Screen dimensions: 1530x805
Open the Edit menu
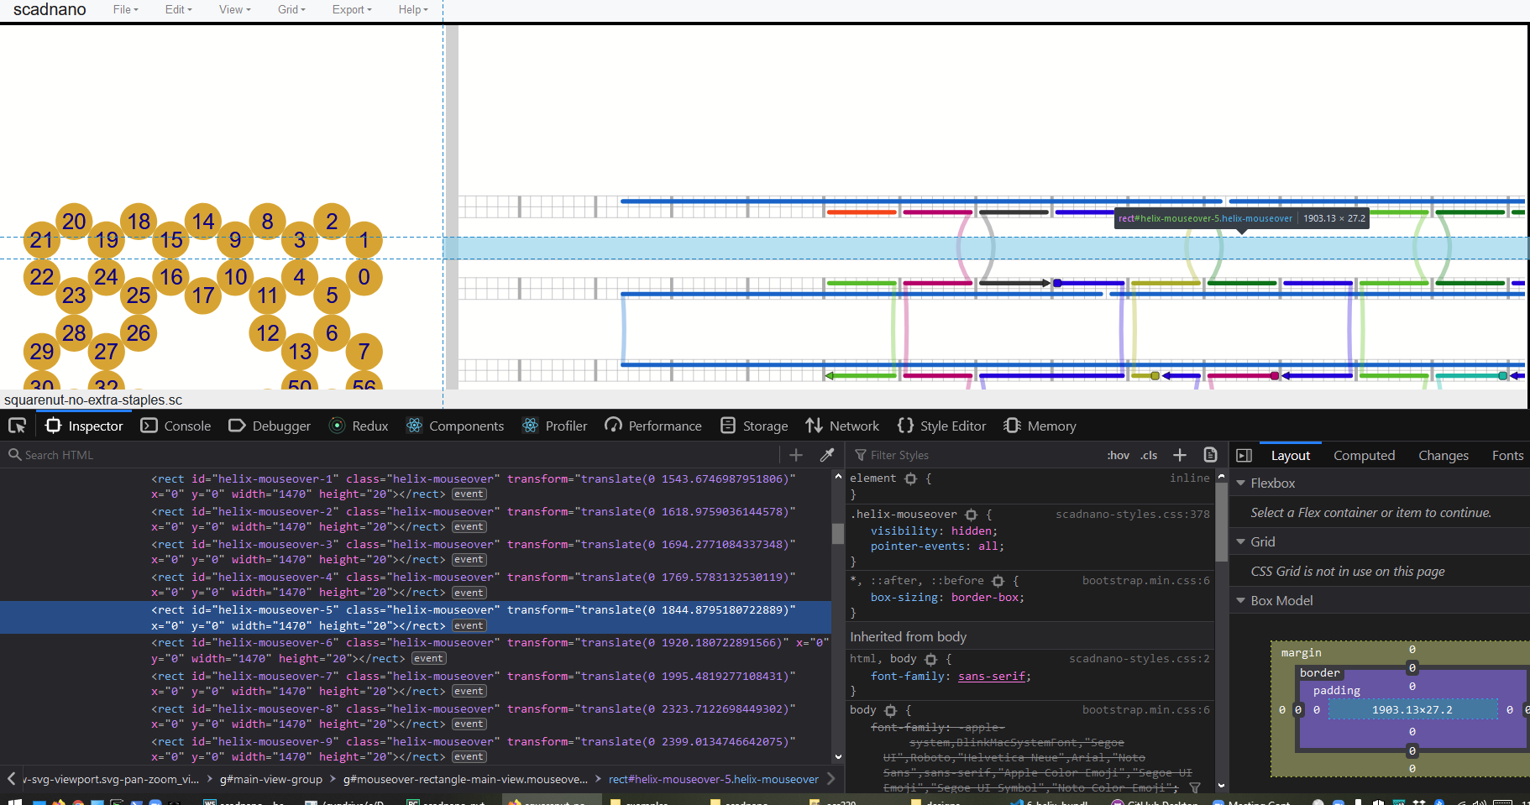178,9
